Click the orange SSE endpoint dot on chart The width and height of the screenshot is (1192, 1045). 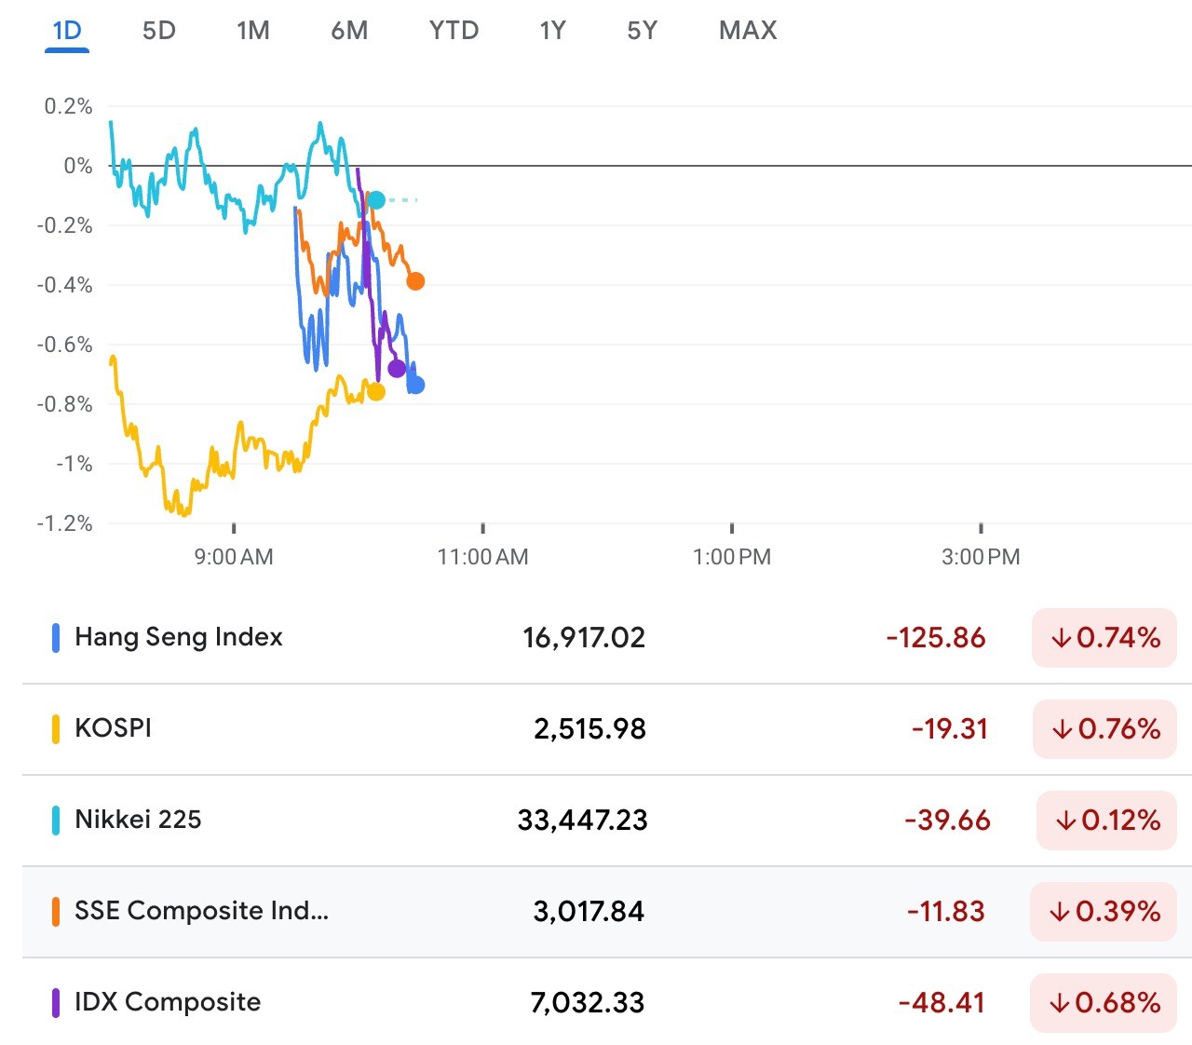point(415,281)
